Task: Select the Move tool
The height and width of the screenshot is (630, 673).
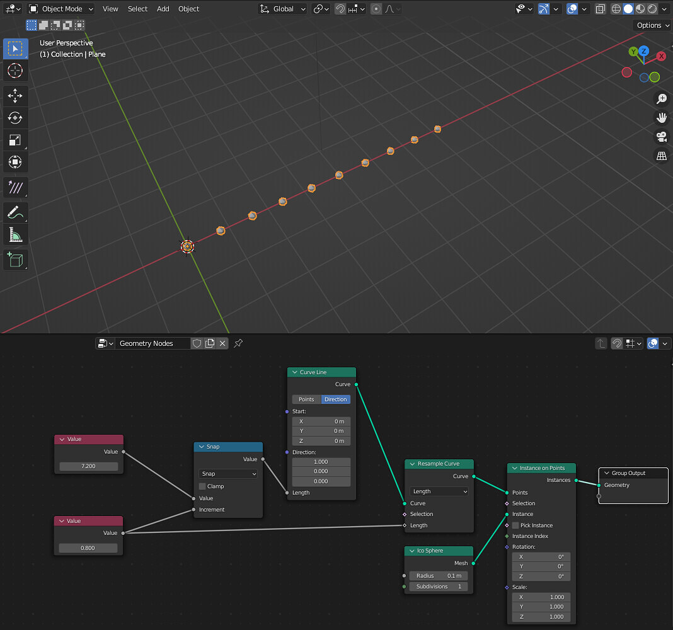Action: (16, 96)
